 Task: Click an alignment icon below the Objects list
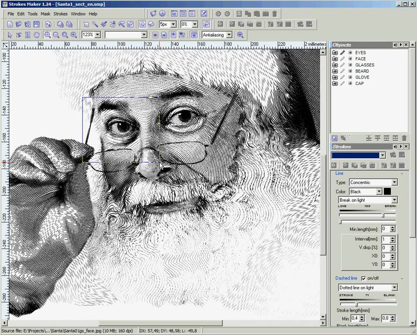(369, 139)
